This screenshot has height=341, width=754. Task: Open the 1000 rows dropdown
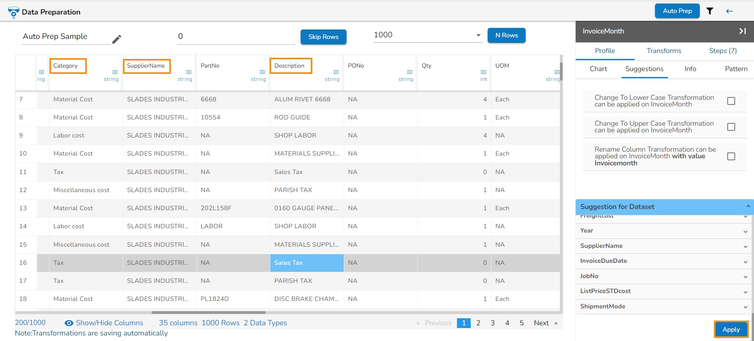point(478,35)
